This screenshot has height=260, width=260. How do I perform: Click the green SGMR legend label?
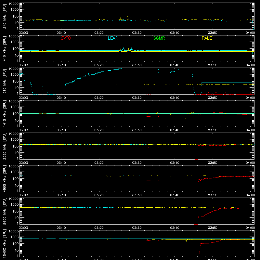159,38
